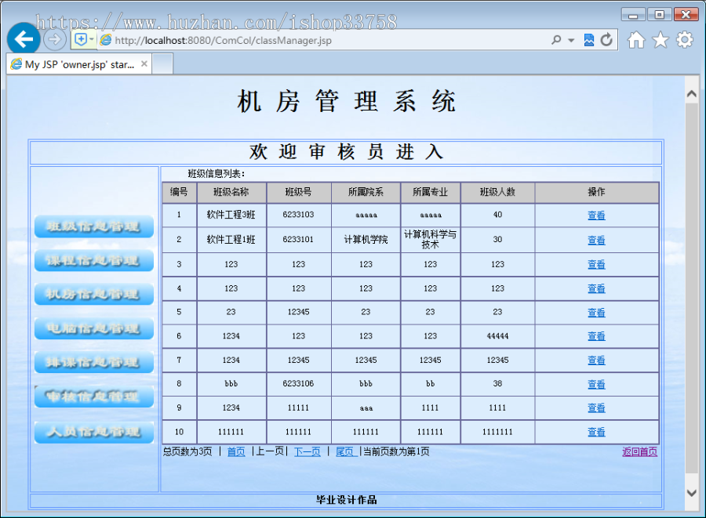Screen dimensions: 706x518
Task: Open 审核信息管理 in the sidebar
Action: point(93,397)
